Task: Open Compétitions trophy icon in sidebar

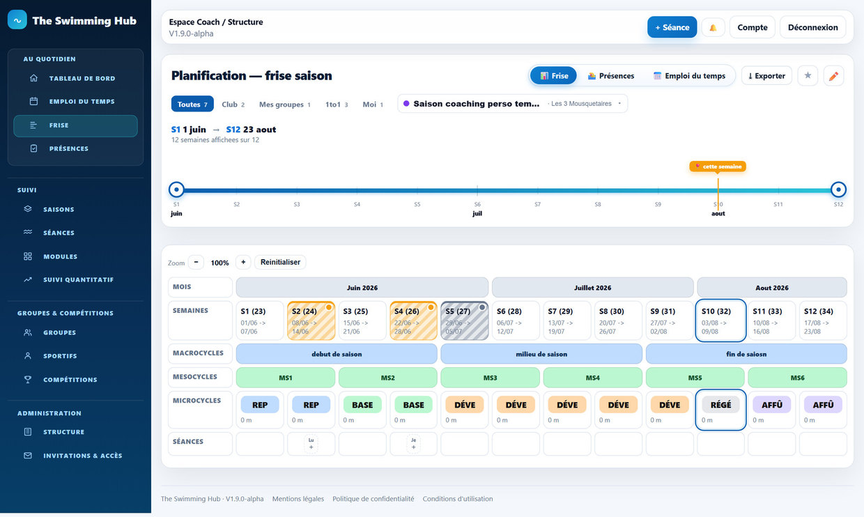Action: (28, 380)
